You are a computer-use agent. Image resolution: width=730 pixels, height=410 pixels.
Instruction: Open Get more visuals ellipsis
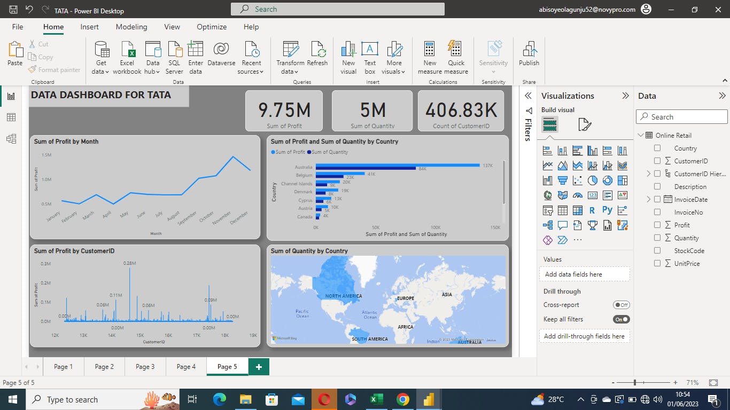pyautogui.click(x=577, y=240)
